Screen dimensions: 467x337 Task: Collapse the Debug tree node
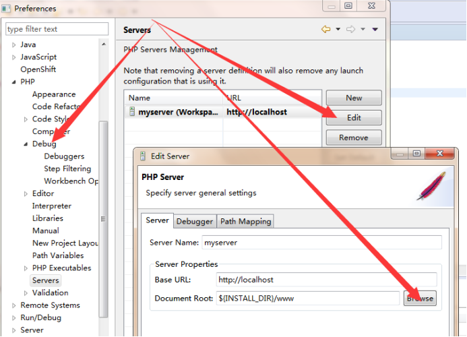point(26,144)
